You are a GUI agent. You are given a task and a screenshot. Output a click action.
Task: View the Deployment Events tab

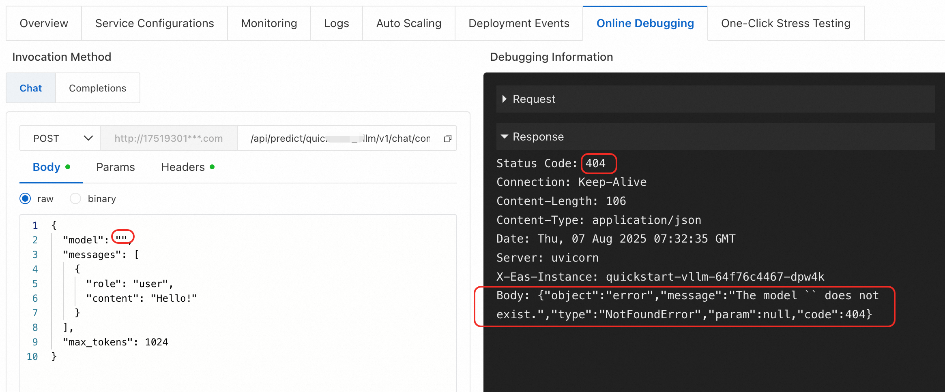coord(519,23)
